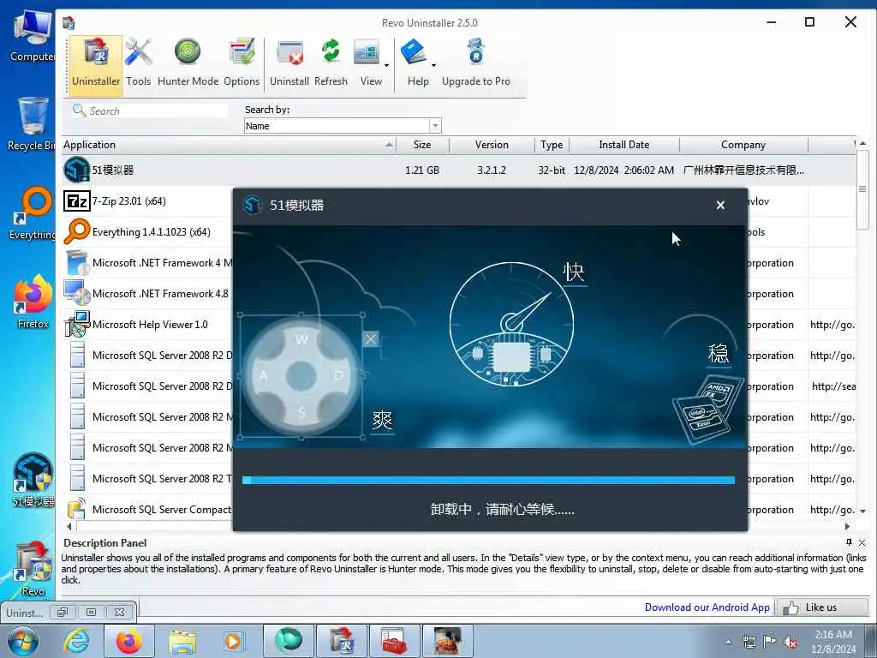Click the muted volume tray icon
This screenshot has height=658, width=877.
[790, 642]
